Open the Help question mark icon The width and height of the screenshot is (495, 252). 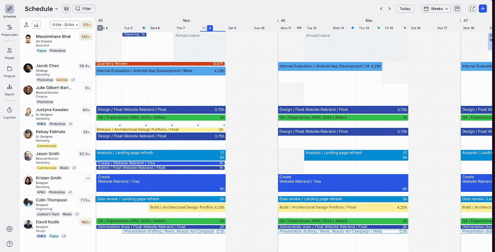click(x=10, y=244)
